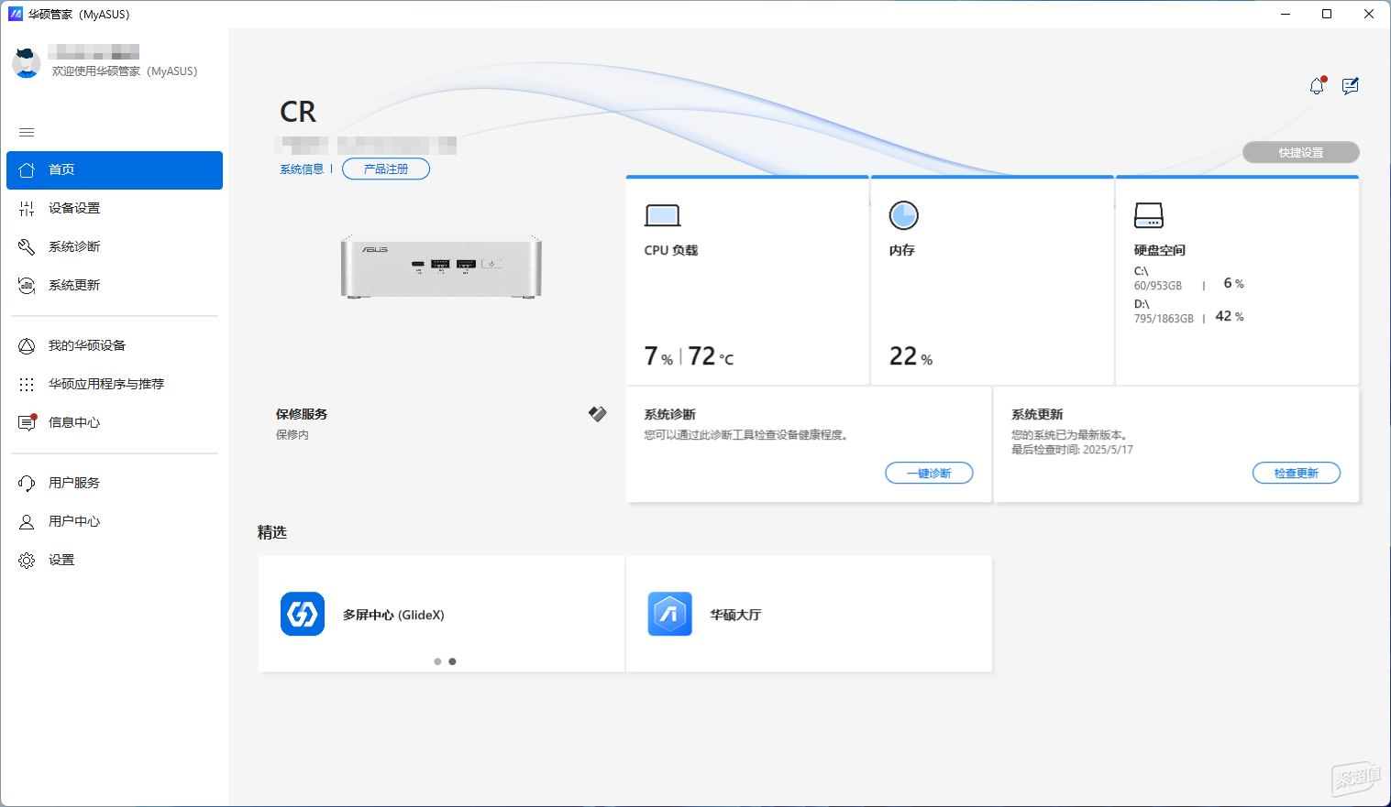Go to the 首页 home page

point(115,170)
